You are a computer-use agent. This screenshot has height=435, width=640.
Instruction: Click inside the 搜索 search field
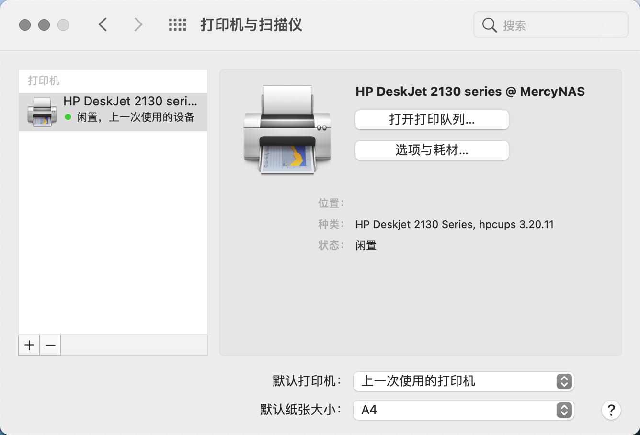point(551,25)
